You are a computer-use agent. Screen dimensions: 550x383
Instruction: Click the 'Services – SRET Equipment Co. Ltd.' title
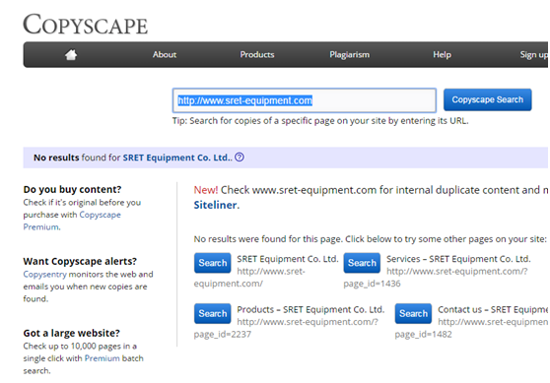pos(458,259)
